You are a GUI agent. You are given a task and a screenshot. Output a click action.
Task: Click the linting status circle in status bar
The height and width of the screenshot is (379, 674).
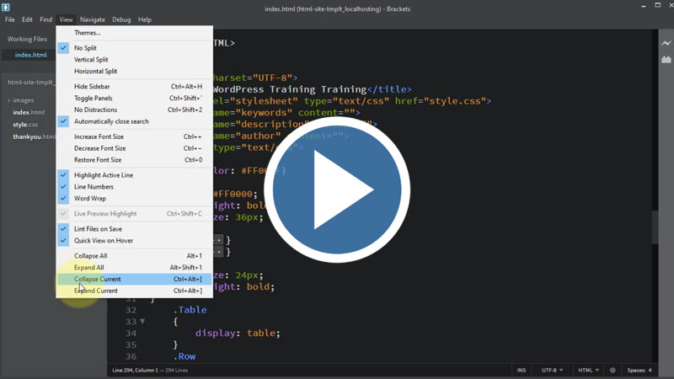tap(612, 371)
